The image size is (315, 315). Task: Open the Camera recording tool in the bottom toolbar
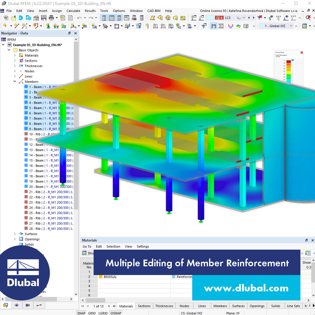click(27, 305)
